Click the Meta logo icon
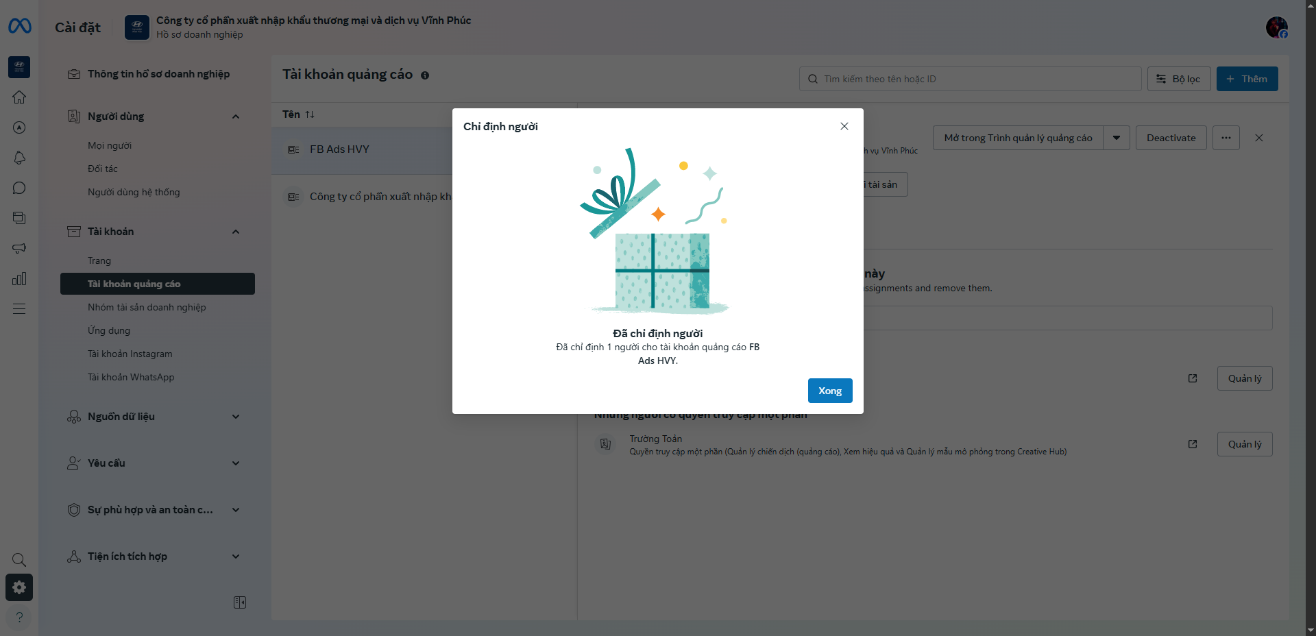 click(19, 26)
